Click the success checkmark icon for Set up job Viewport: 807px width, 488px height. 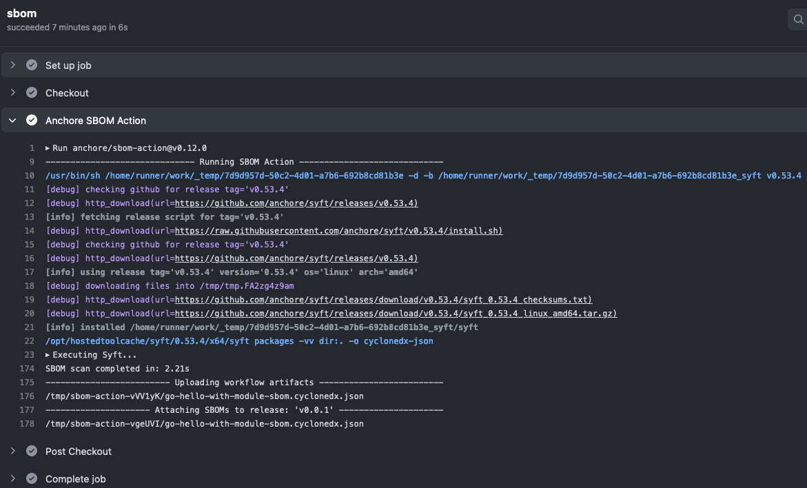coord(32,65)
